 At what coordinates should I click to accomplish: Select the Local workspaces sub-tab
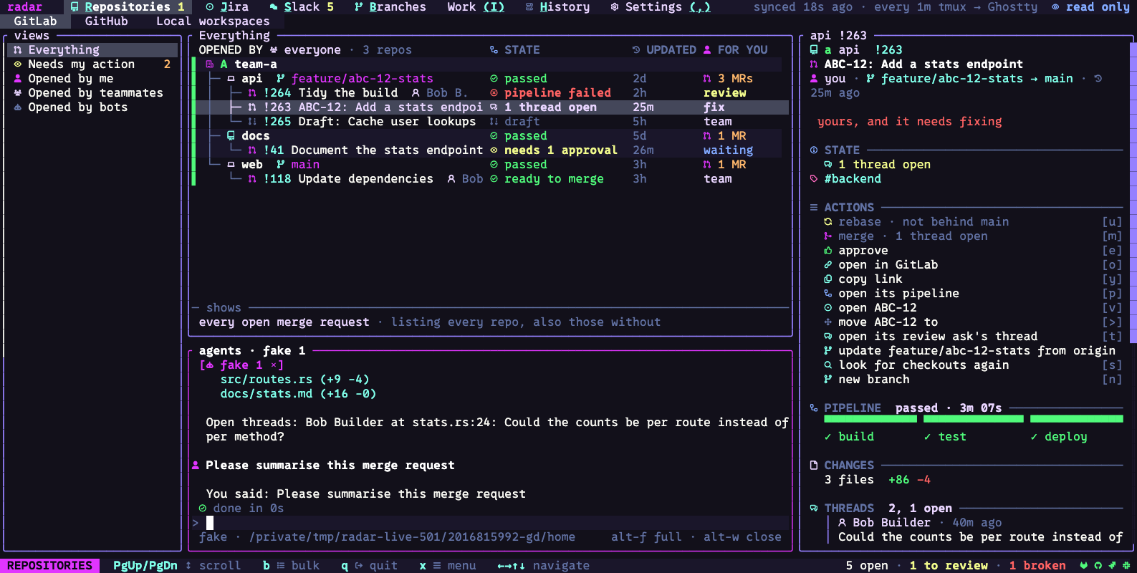coord(213,21)
